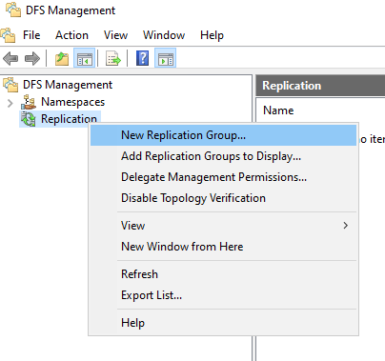Toggle the Show/Hide Console Tree icon
Image resolution: width=385 pixels, height=361 pixels.
pyautogui.click(x=85, y=58)
